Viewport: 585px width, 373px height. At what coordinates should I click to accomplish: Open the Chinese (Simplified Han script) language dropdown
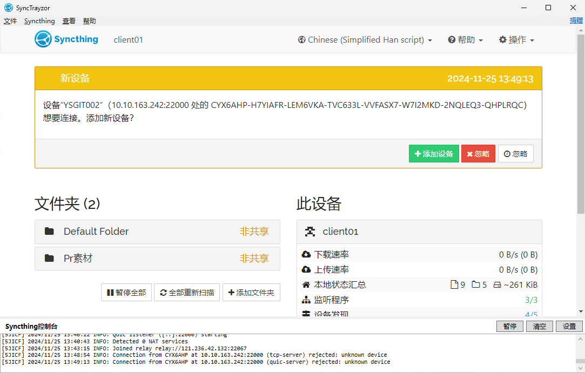(365, 39)
